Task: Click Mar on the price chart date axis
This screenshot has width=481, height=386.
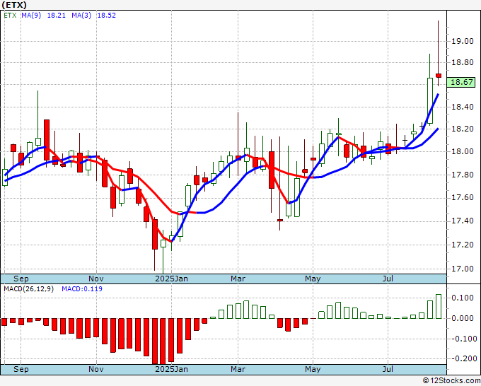Action: (x=238, y=279)
